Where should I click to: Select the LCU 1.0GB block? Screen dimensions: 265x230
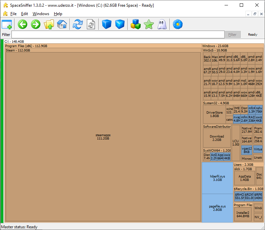(x=236, y=143)
